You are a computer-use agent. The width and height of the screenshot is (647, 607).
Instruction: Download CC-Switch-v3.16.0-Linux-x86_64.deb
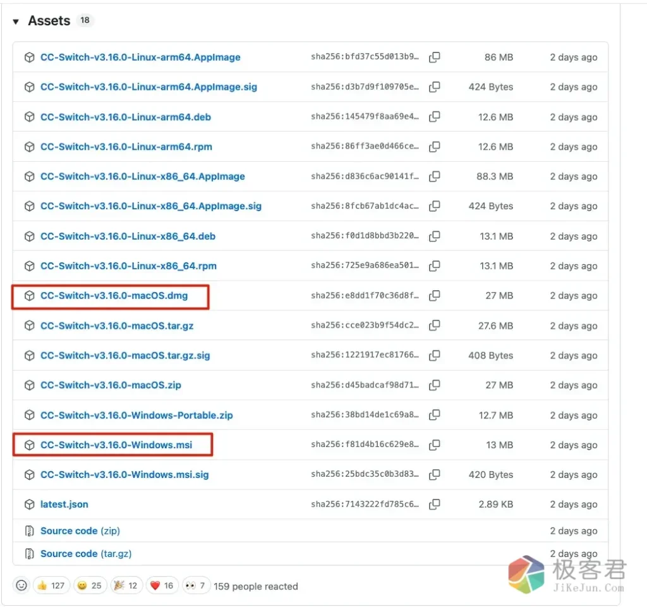point(128,236)
